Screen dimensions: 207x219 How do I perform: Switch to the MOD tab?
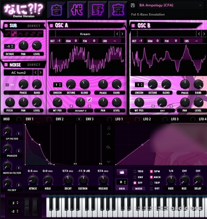pos(6,119)
